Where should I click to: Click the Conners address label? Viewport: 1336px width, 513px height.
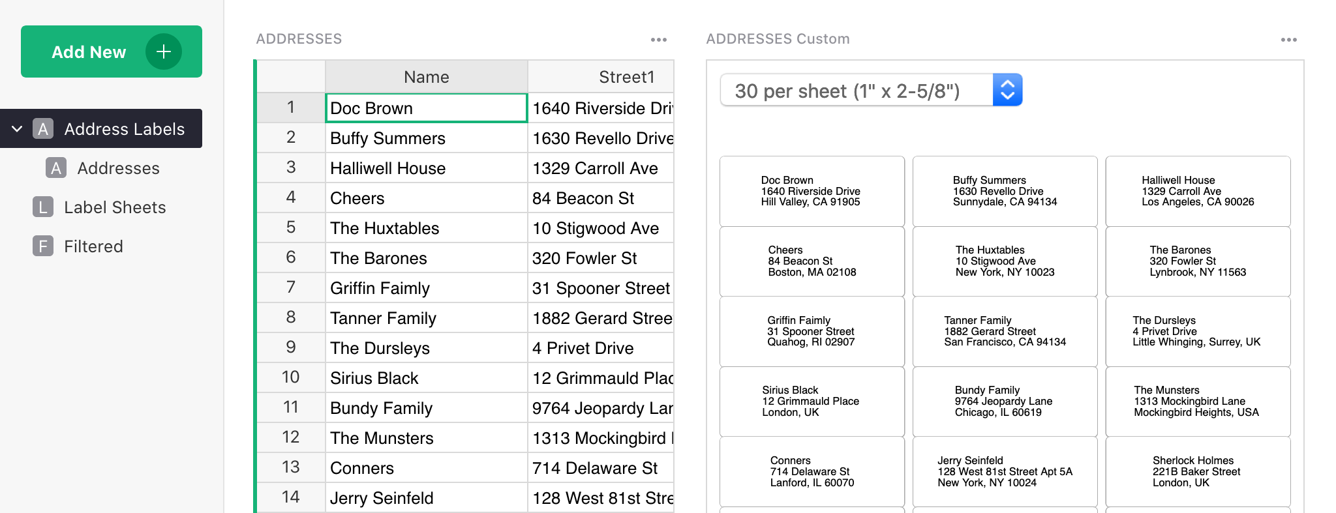[x=812, y=471]
